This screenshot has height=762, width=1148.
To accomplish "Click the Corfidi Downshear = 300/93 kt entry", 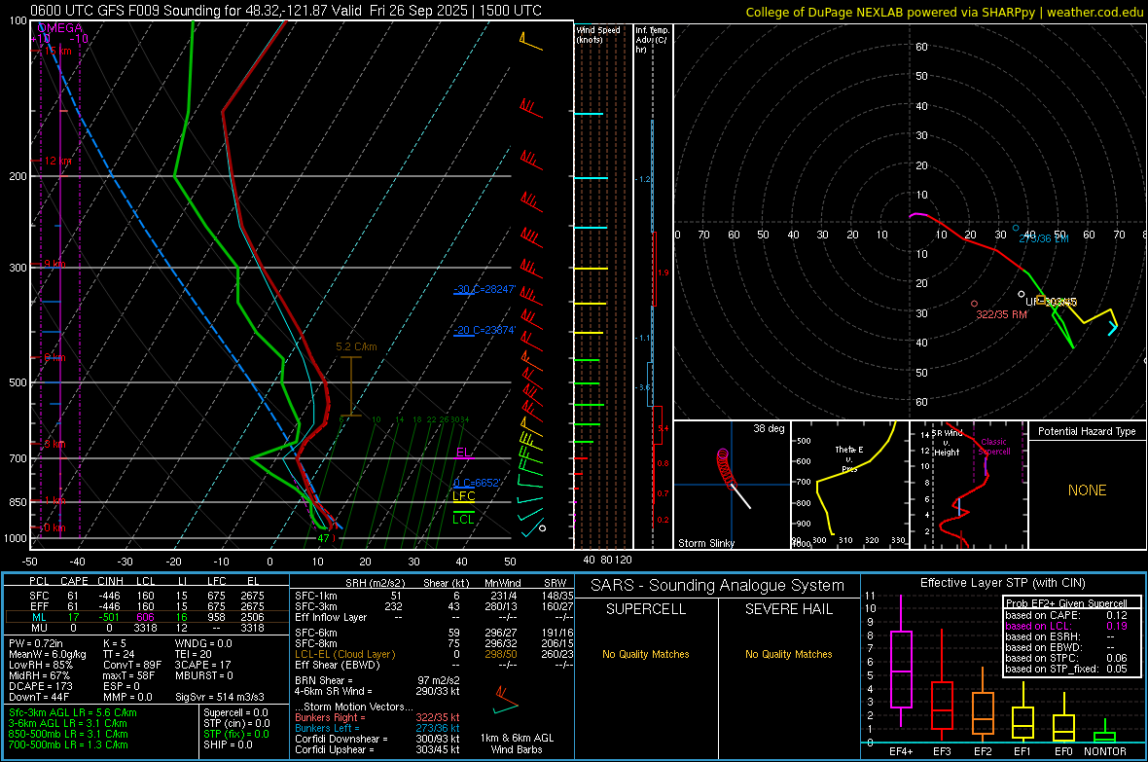I will (377, 739).
